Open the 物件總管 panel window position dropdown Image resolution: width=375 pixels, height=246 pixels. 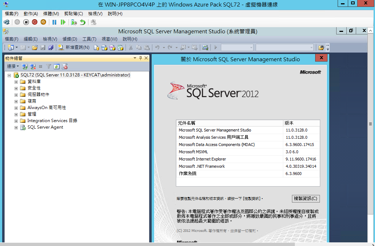click(x=135, y=58)
